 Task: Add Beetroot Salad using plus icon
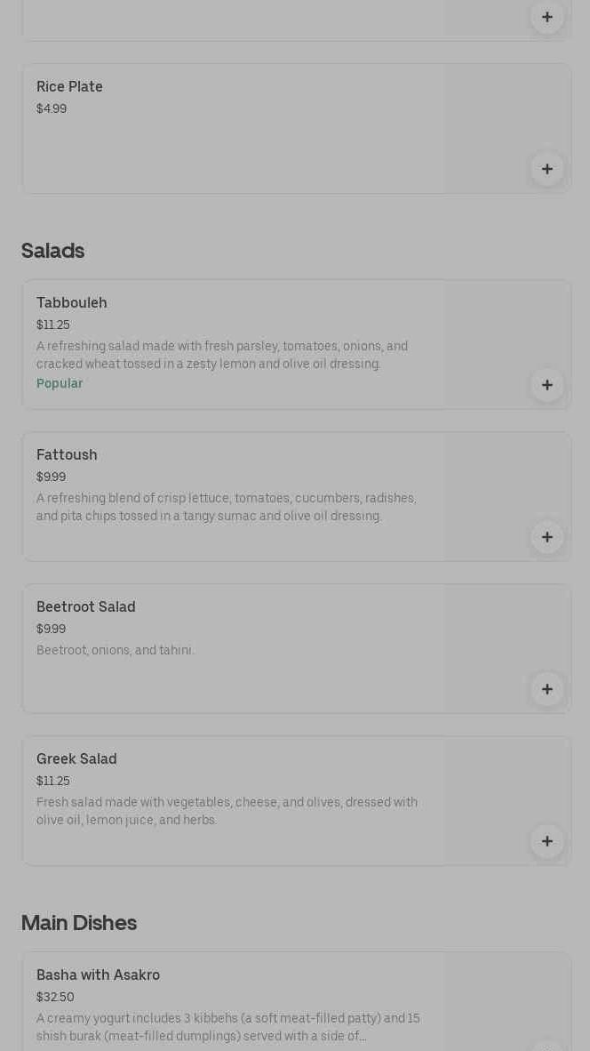[x=546, y=689]
